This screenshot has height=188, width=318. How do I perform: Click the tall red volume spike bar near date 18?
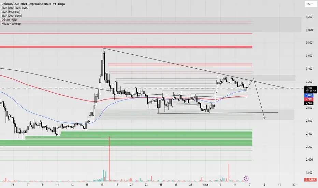[109, 159]
